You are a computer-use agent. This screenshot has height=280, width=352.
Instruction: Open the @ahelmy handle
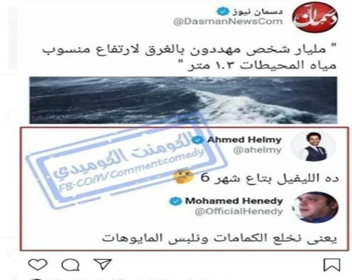click(x=258, y=150)
